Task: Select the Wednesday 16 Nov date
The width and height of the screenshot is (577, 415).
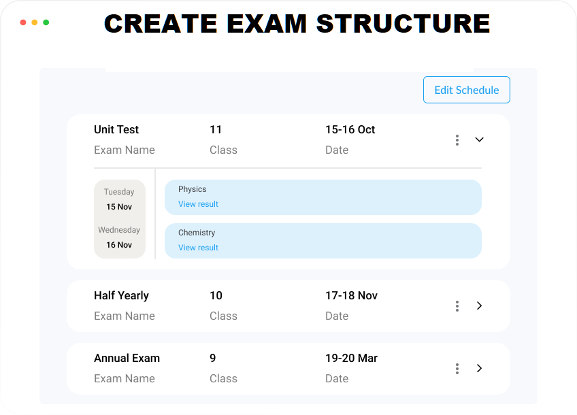Action: pos(119,237)
